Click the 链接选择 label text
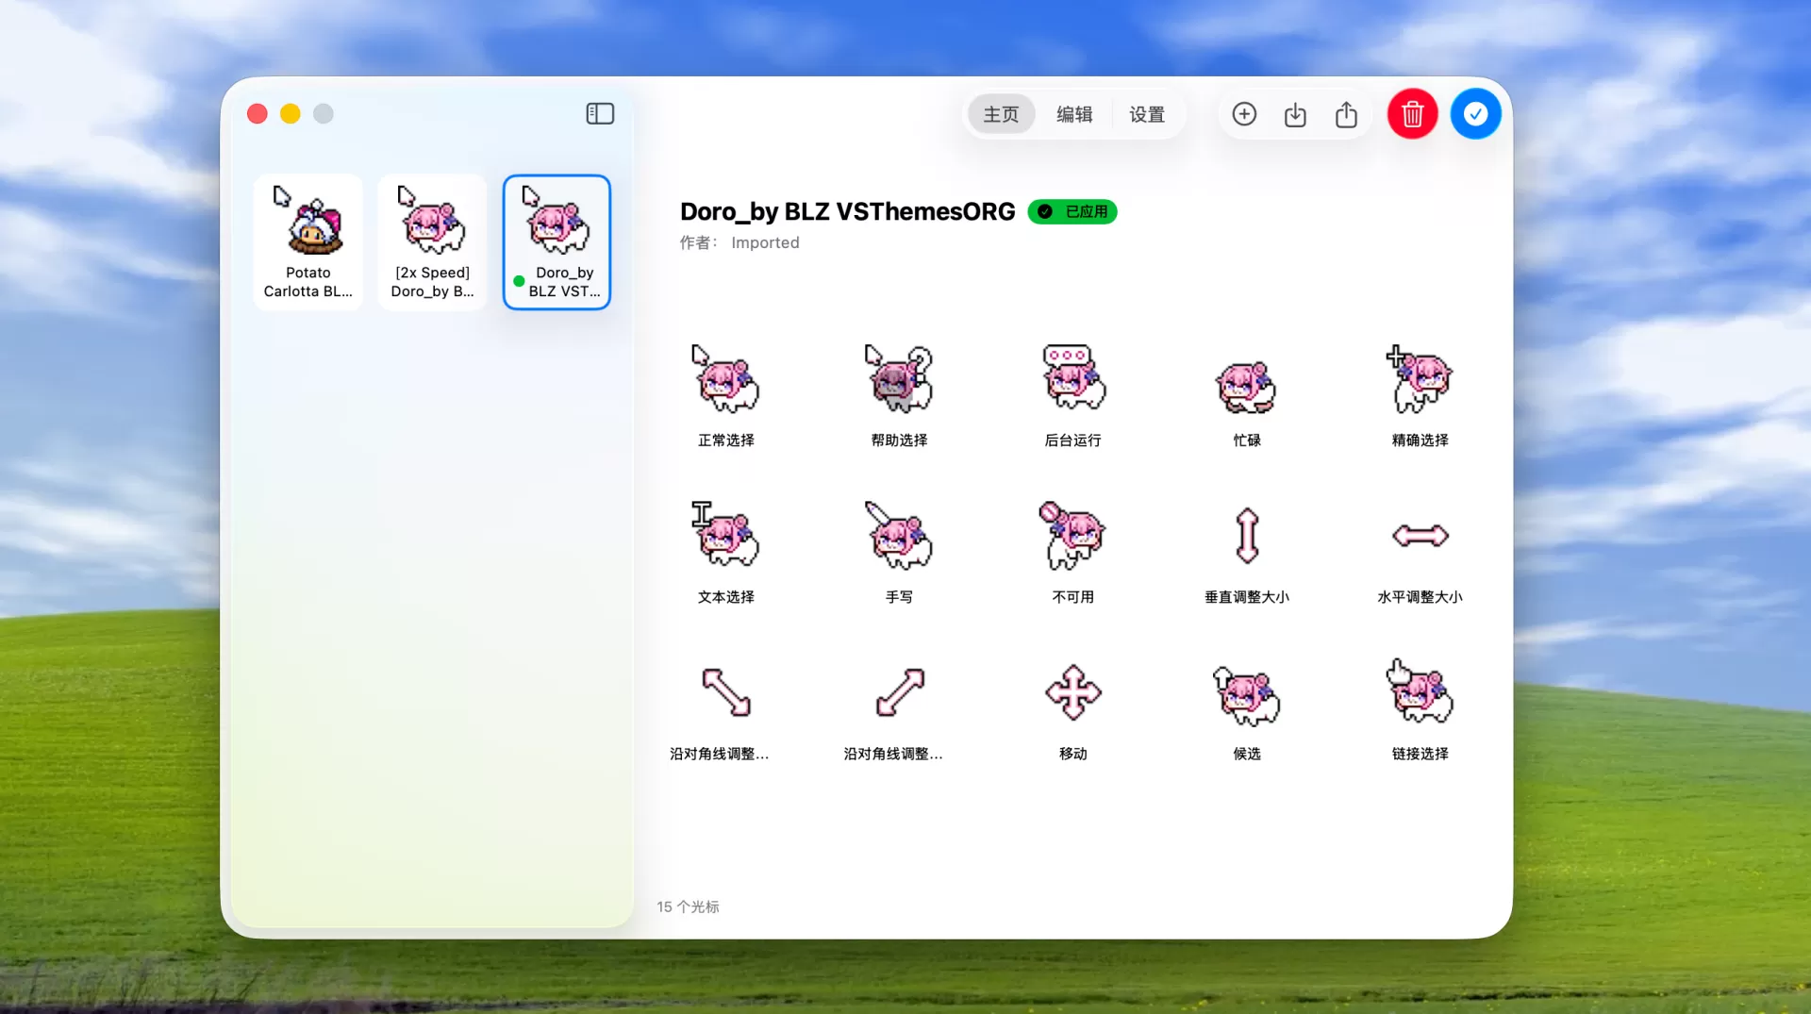 tap(1420, 754)
